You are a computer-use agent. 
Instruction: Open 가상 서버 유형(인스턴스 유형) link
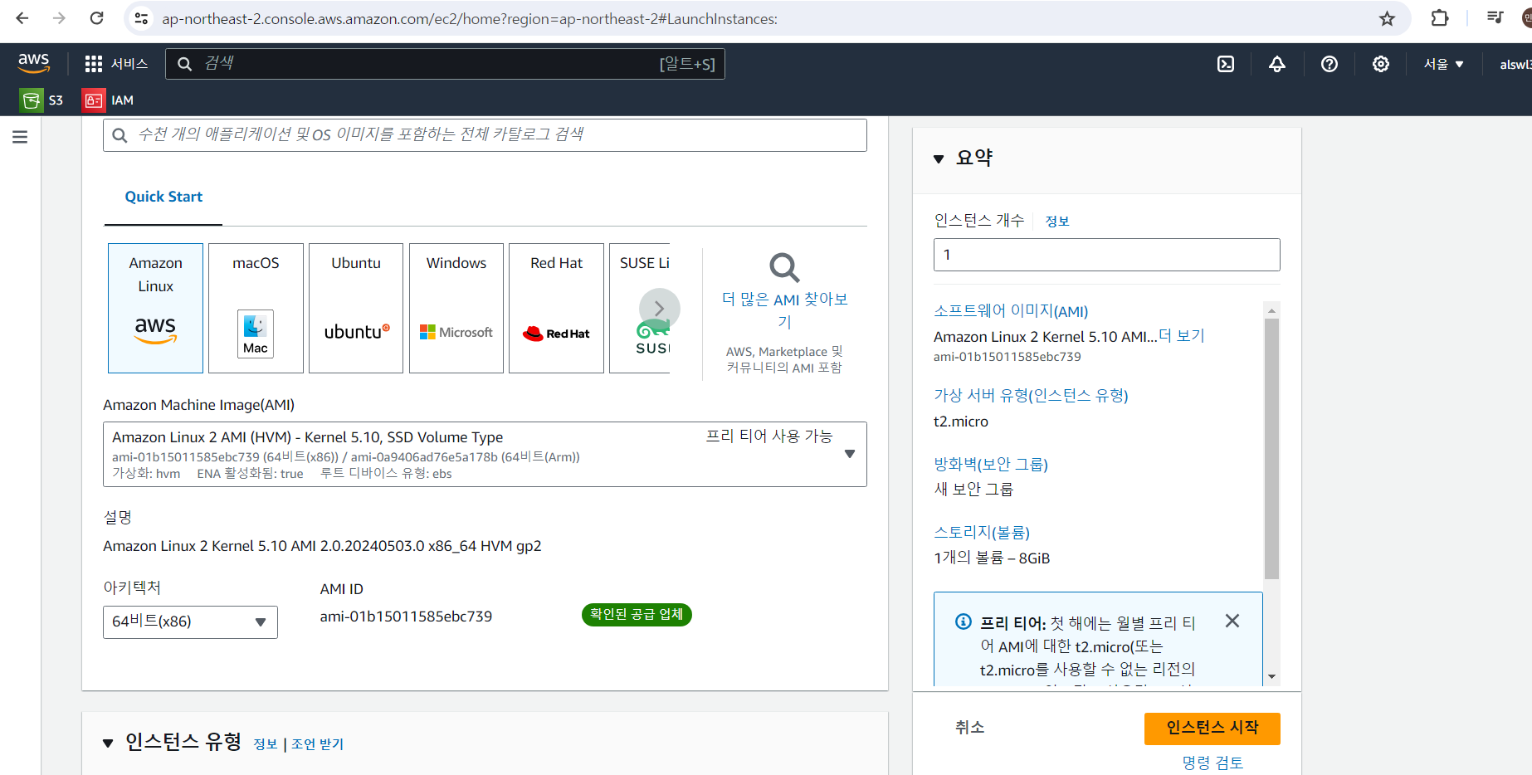(1031, 396)
